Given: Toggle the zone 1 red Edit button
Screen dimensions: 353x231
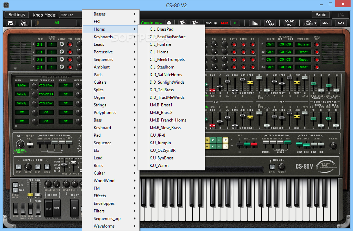Looking at the screenshot, I should tap(70, 44).
